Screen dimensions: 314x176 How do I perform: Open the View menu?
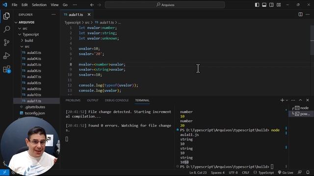pyautogui.click(x=54, y=5)
